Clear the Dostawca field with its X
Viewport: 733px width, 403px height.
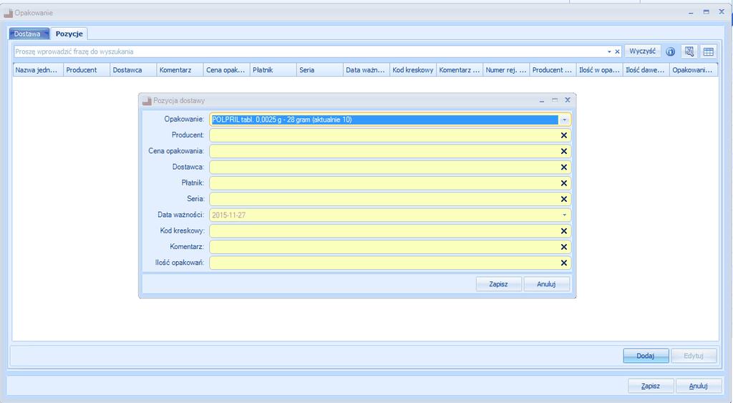[564, 167]
